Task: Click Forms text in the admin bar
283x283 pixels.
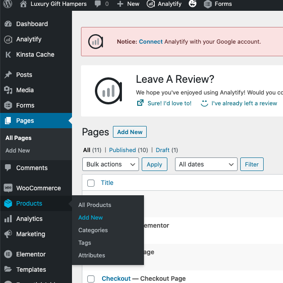Action: (x=223, y=4)
